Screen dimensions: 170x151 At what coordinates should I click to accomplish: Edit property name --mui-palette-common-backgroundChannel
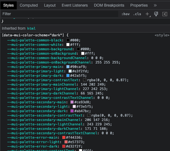(x=47, y=58)
